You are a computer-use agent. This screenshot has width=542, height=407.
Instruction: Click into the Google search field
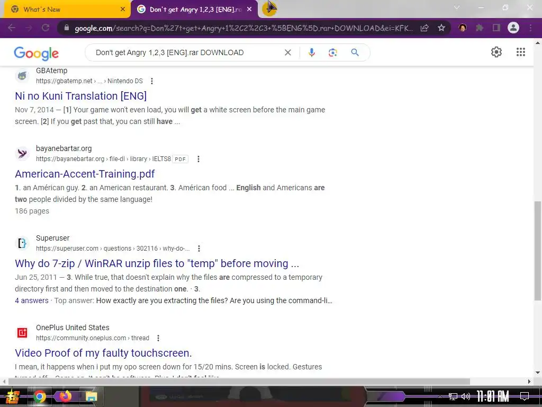coord(187,52)
